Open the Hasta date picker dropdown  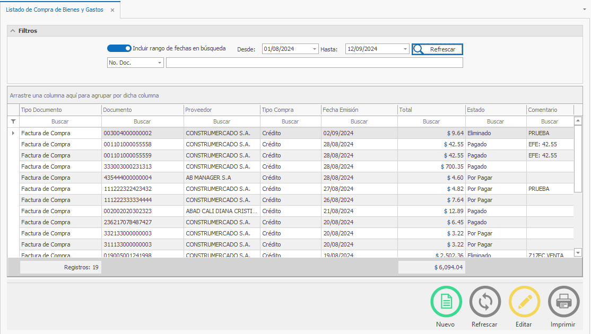click(405, 49)
